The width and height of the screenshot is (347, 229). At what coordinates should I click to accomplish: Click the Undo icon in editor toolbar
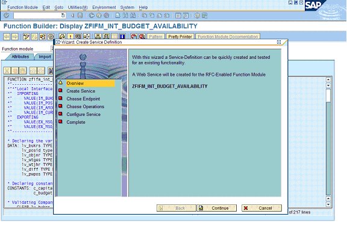point(33,70)
